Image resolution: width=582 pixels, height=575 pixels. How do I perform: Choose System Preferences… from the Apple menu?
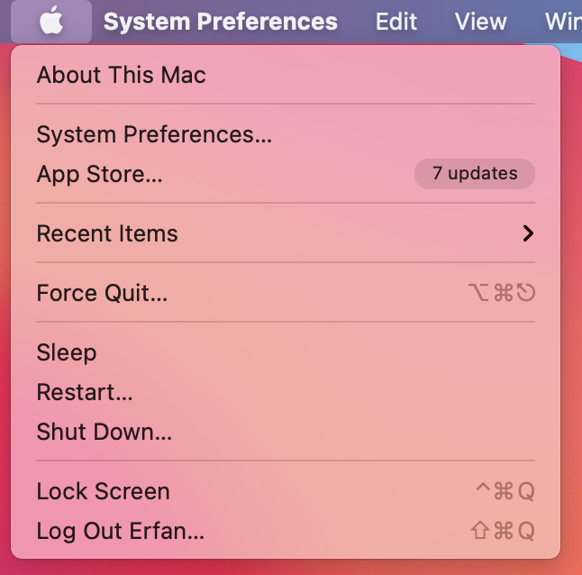[154, 134]
